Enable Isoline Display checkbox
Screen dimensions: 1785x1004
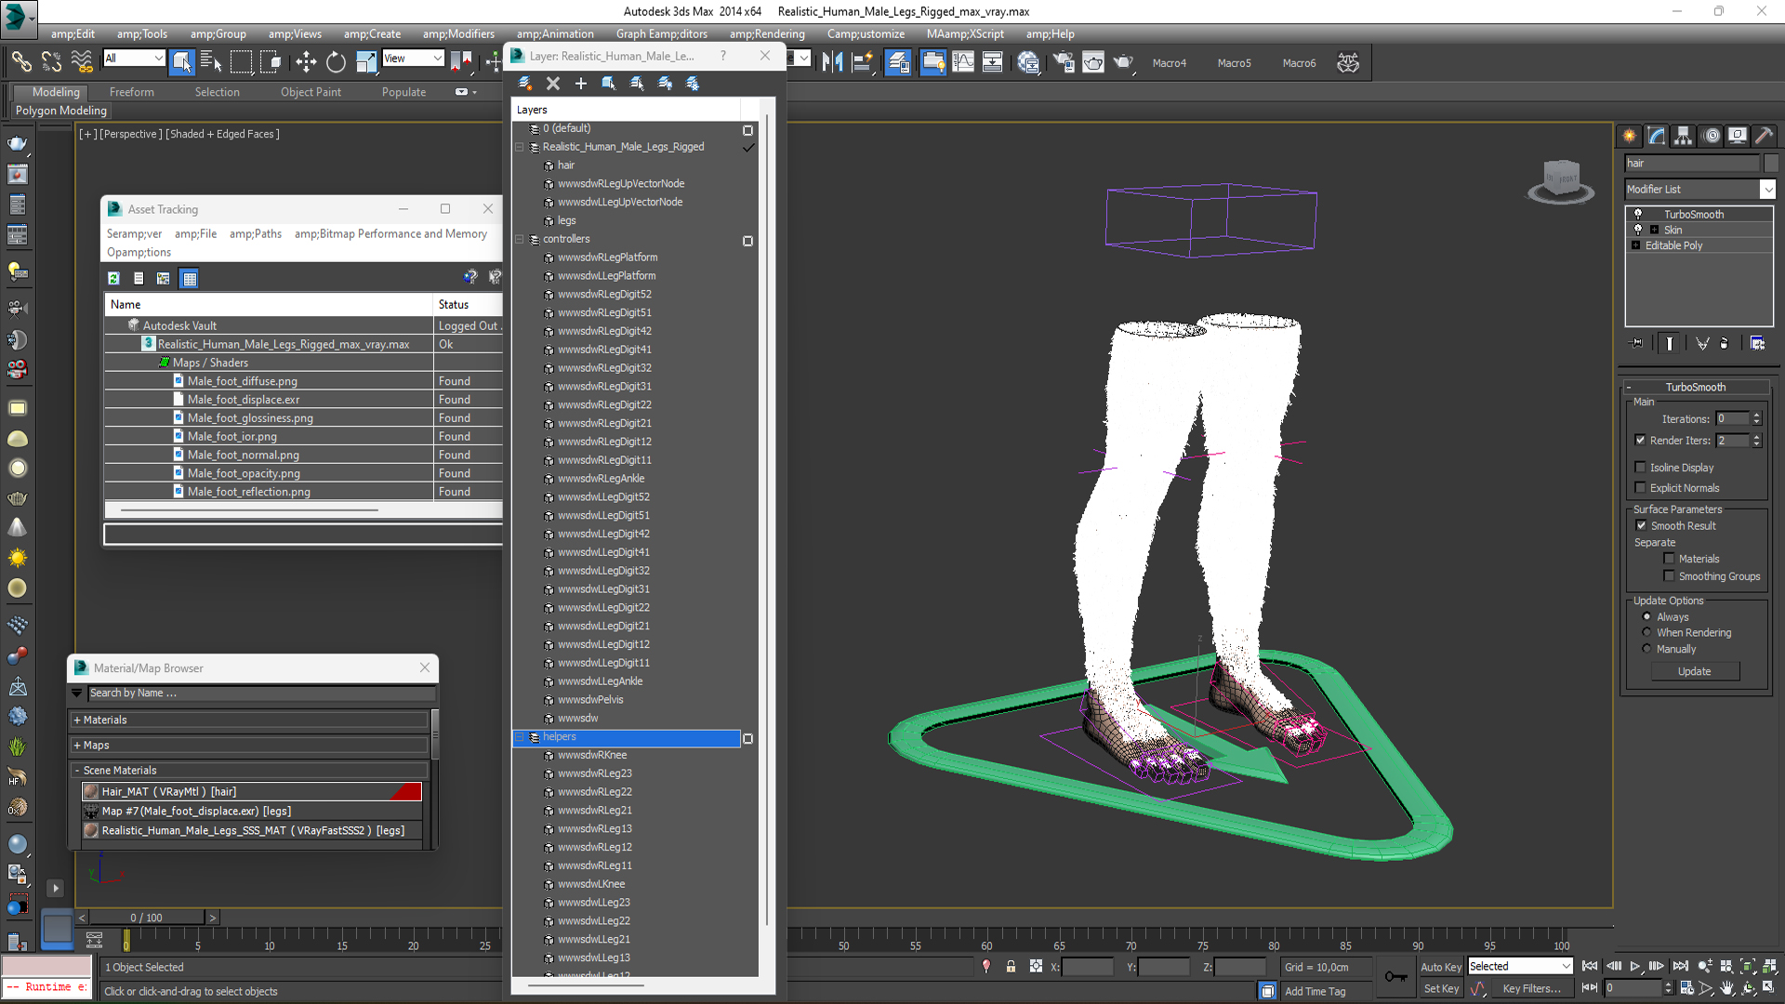[1640, 468]
